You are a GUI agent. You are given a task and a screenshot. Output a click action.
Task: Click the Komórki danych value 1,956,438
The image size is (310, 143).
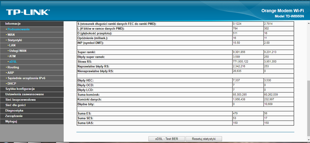point(239,99)
